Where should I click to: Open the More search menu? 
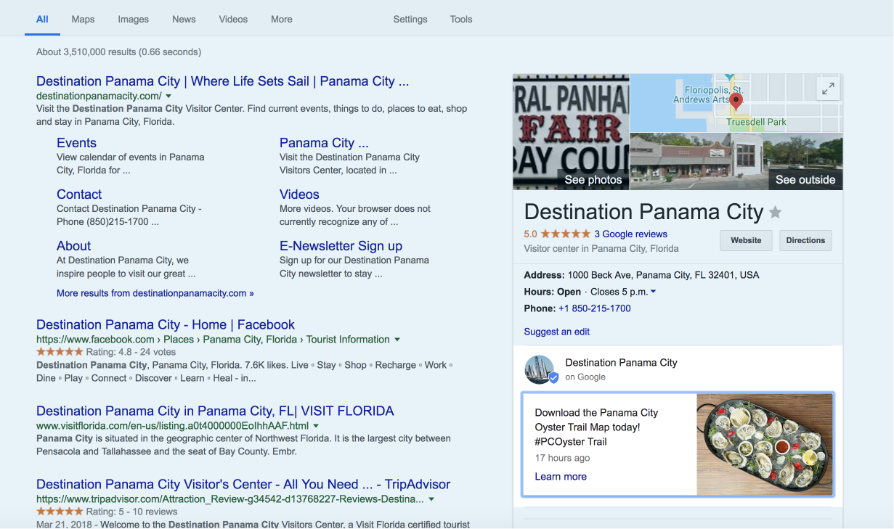pyautogui.click(x=282, y=20)
